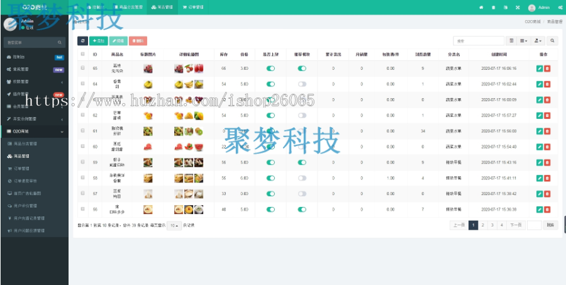Toggle recommended switch for row ID 64

tap(302, 84)
